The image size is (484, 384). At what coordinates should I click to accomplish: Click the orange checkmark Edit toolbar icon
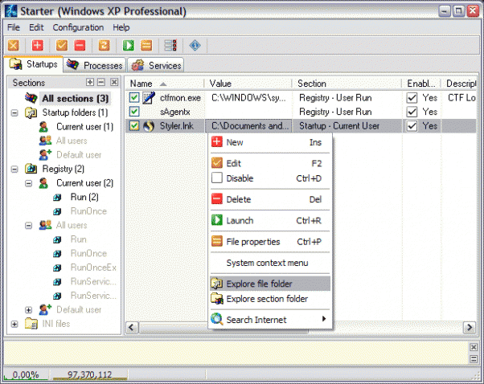click(x=62, y=45)
